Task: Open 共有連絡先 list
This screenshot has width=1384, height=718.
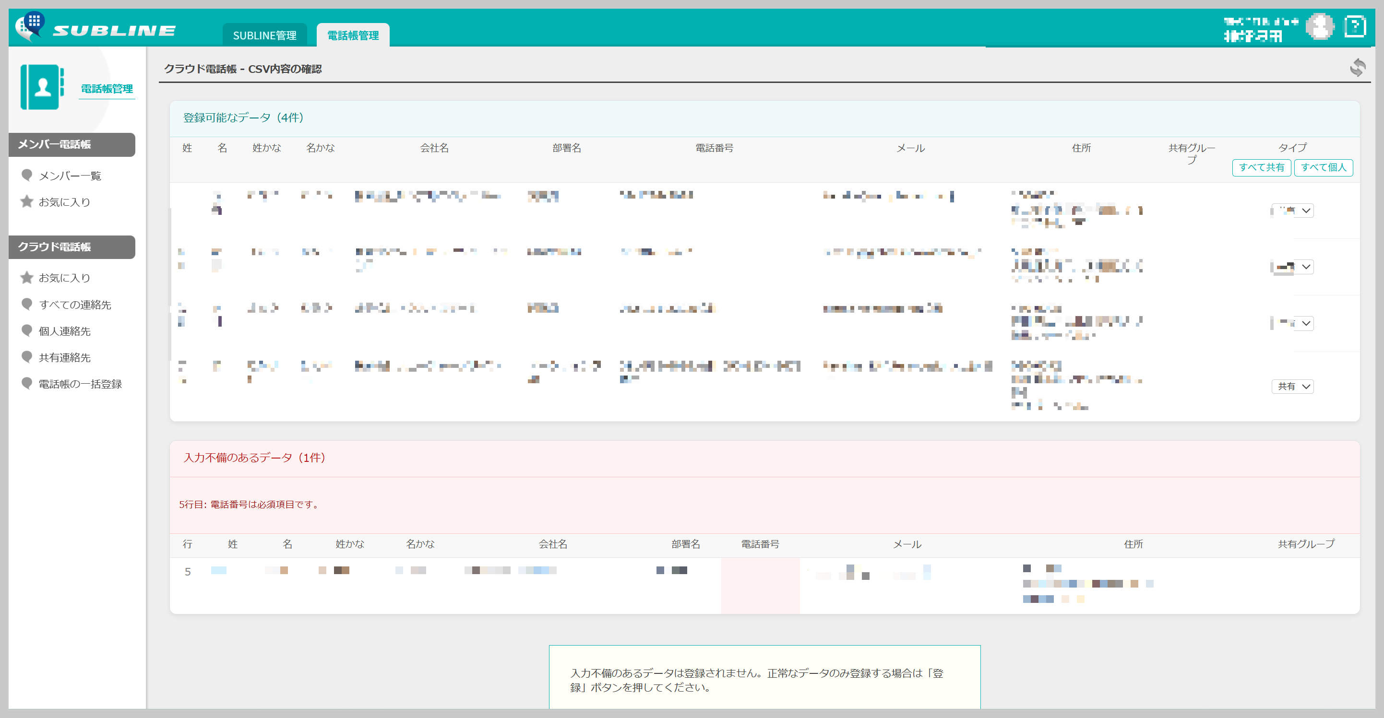Action: click(x=64, y=358)
